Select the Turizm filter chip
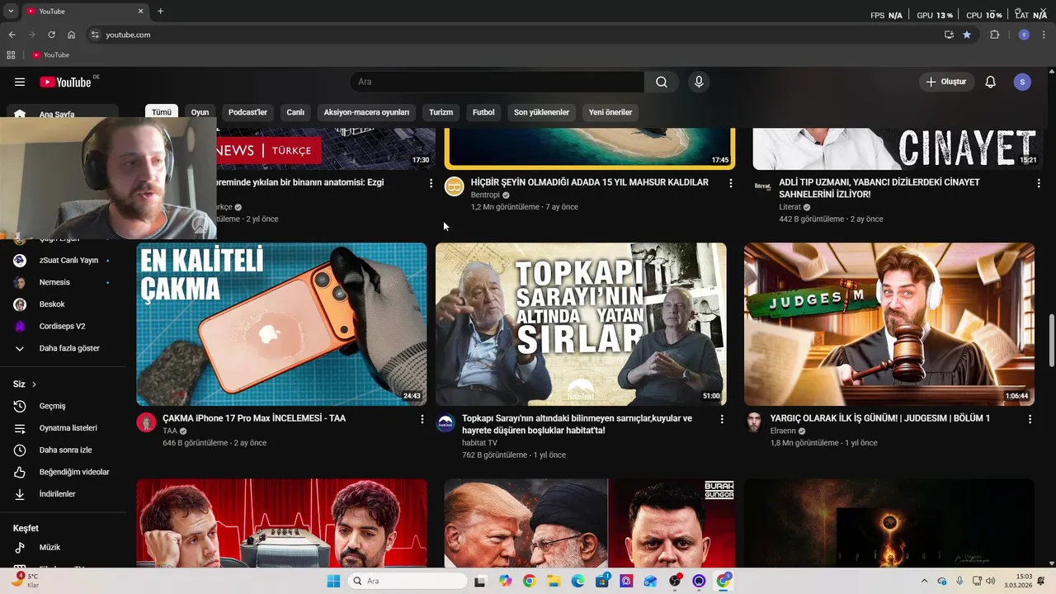The width and height of the screenshot is (1056, 594). pyautogui.click(x=441, y=112)
